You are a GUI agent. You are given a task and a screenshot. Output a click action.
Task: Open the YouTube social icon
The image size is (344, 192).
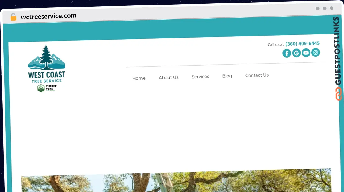(306, 53)
